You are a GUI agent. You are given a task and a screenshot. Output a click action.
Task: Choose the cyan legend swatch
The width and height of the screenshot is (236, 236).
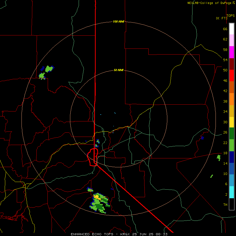pyautogui.click(x=232, y=192)
